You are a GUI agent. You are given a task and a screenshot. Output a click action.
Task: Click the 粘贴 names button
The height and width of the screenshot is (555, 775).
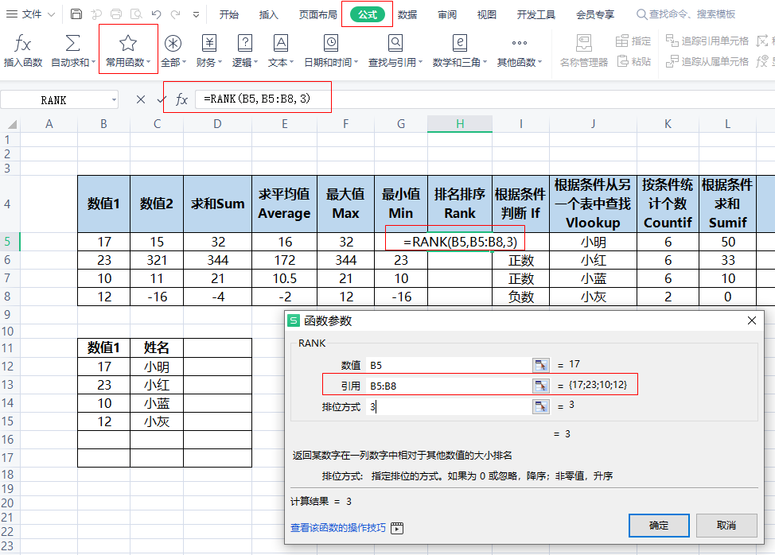(634, 62)
